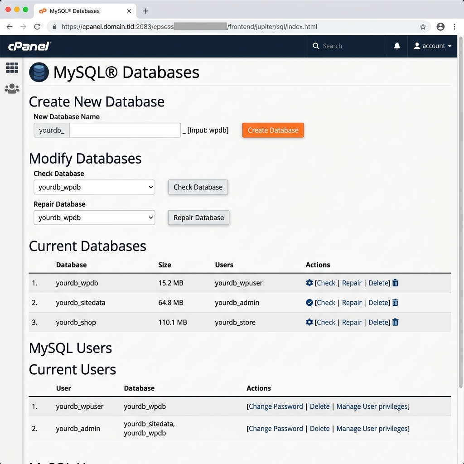Viewport: 464px width, 464px height.
Task: Click Repair link for yourdb_shop
Action: coord(352,322)
